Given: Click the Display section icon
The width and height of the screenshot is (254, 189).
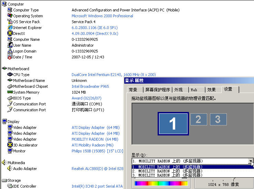Looking at the screenshot, I should pyautogui.click(x=4, y=121).
